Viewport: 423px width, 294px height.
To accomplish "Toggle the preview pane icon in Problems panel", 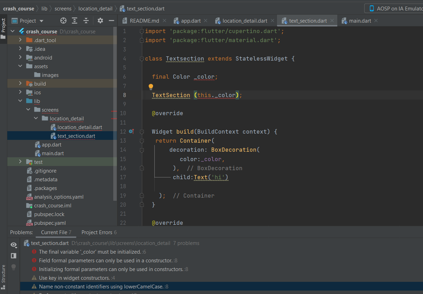I will pyautogui.click(x=14, y=256).
